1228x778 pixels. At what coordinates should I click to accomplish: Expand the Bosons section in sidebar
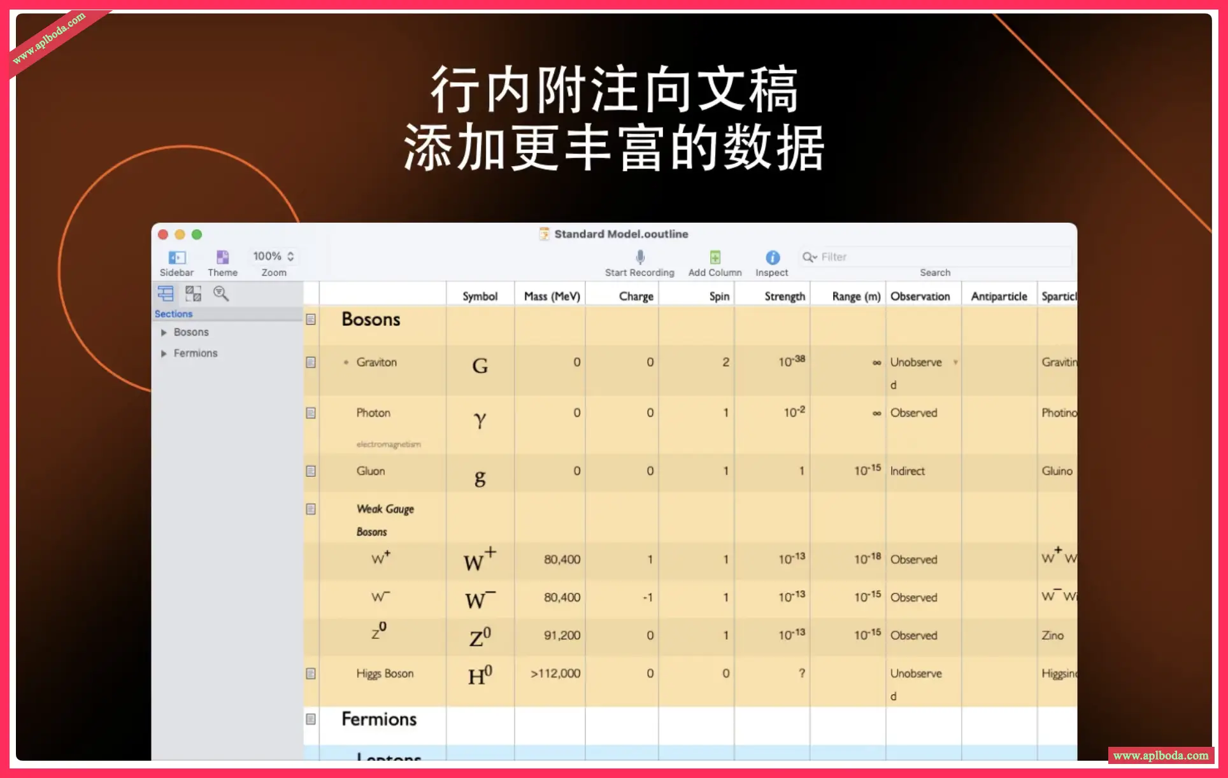point(164,332)
